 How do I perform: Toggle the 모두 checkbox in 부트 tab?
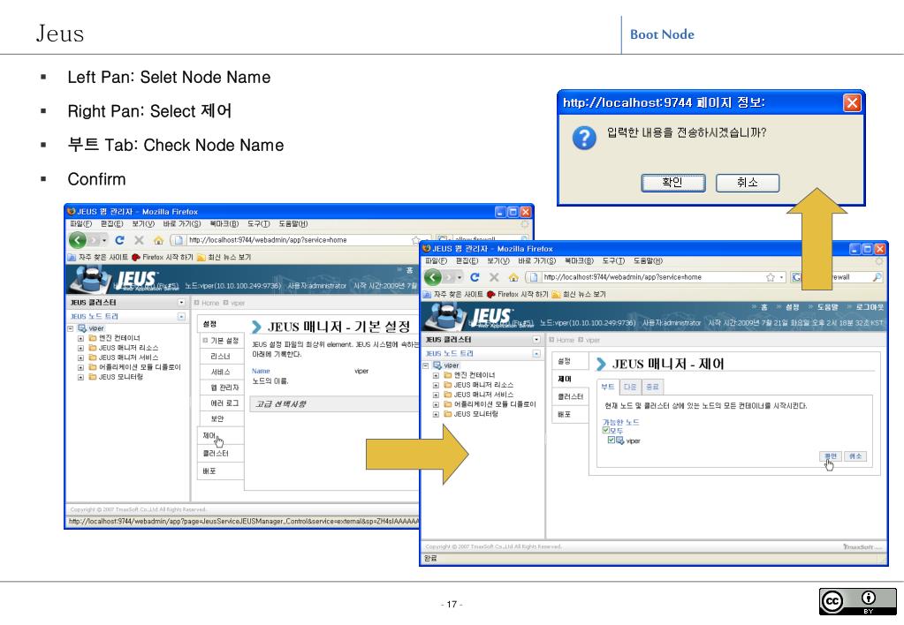(x=606, y=430)
